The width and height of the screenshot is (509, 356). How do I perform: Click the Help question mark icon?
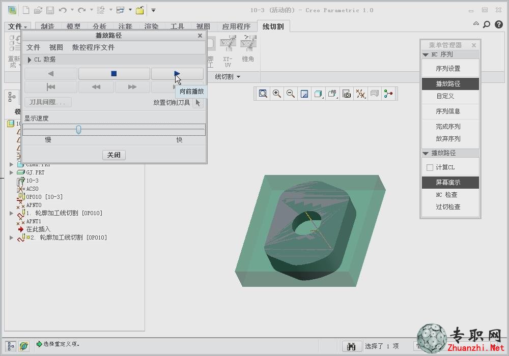(x=499, y=24)
